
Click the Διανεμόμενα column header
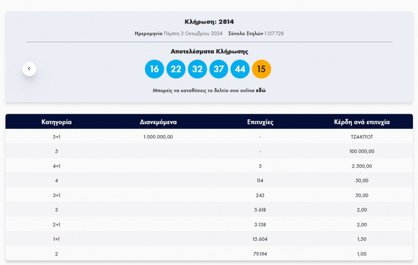pyautogui.click(x=158, y=122)
